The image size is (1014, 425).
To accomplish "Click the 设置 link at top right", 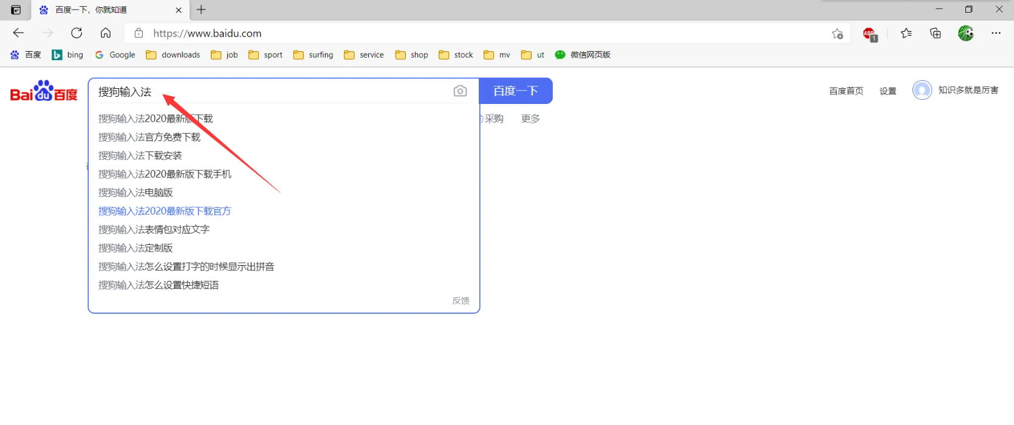I will click(888, 91).
